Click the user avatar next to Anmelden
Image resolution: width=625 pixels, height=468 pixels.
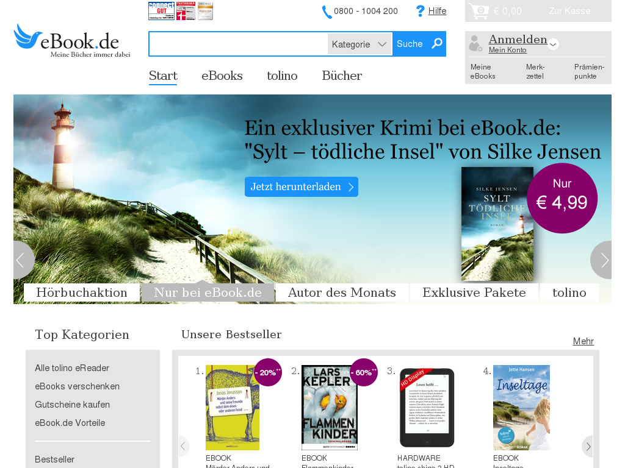coord(475,43)
